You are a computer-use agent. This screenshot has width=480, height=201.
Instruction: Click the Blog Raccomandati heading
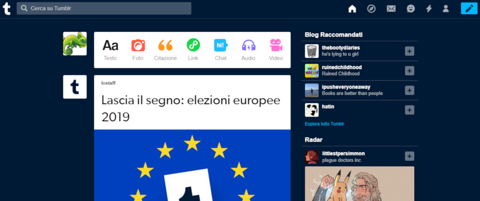pos(334,35)
